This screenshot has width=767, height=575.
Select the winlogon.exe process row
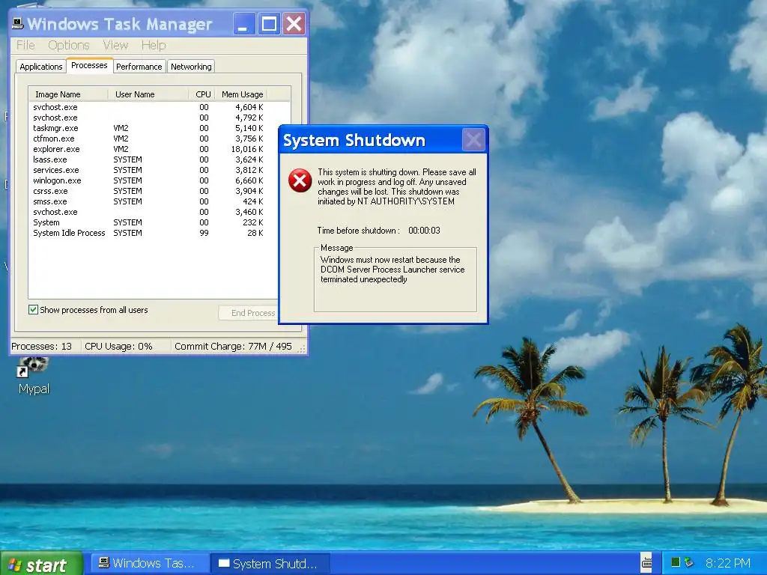click(148, 180)
